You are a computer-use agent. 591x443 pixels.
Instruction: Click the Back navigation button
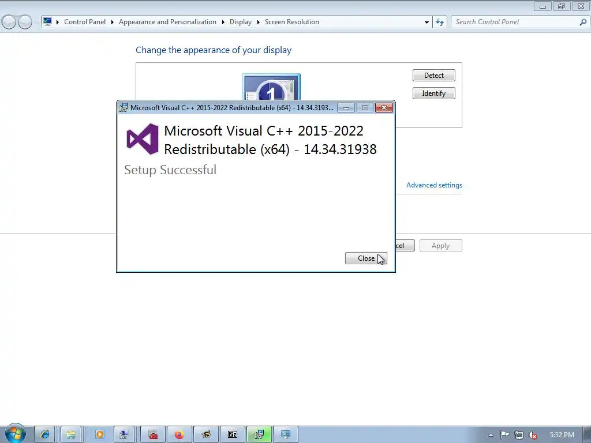click(9, 22)
